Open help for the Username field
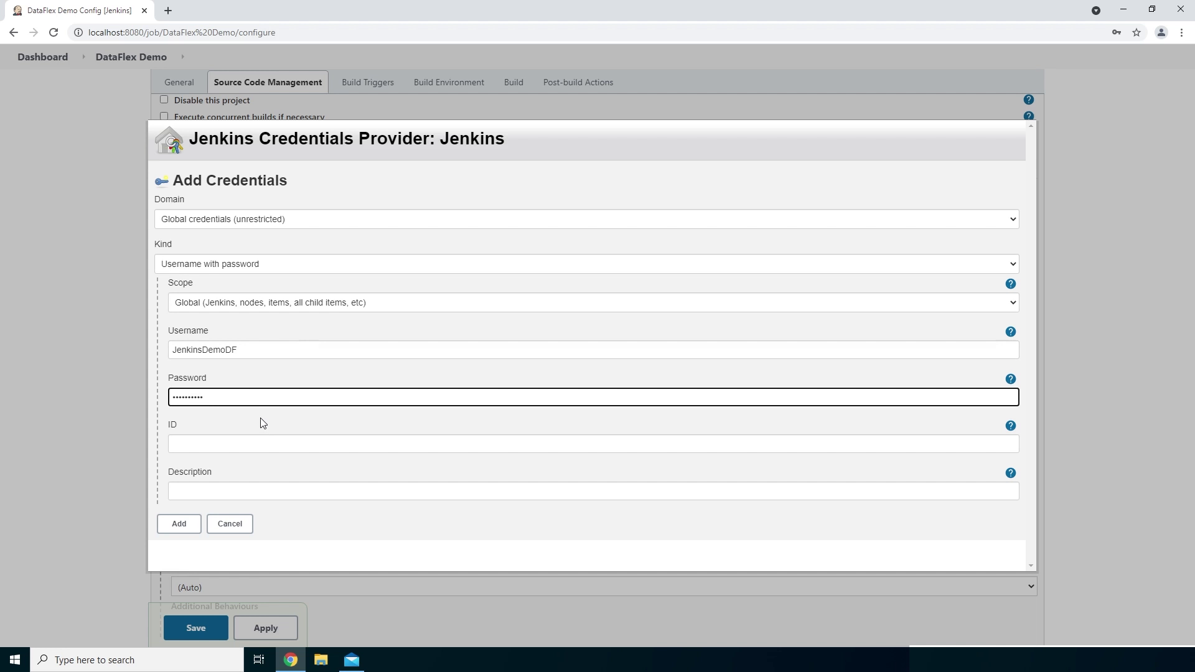 1010,332
